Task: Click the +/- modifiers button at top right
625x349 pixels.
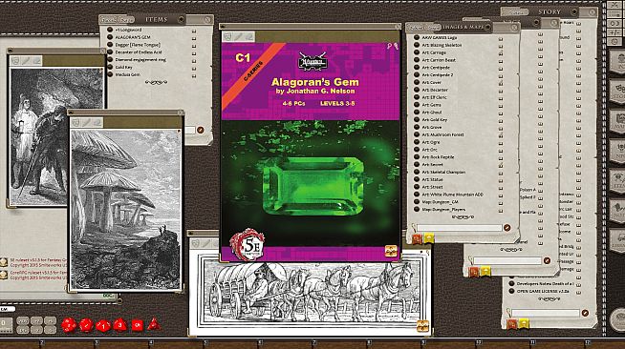Action: click(x=615, y=32)
